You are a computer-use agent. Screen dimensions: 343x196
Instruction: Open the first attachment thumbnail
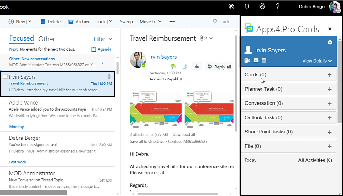(x=156, y=110)
